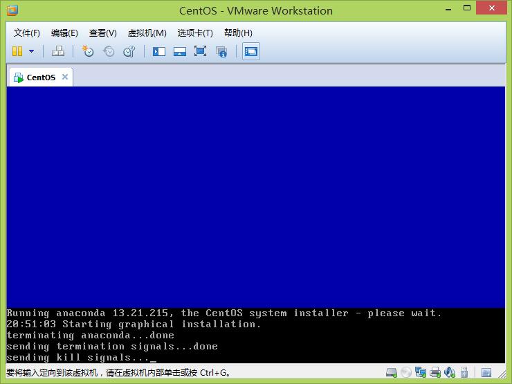Toggle the library sidebar view
The width and height of the screenshot is (512, 384).
[x=159, y=51]
